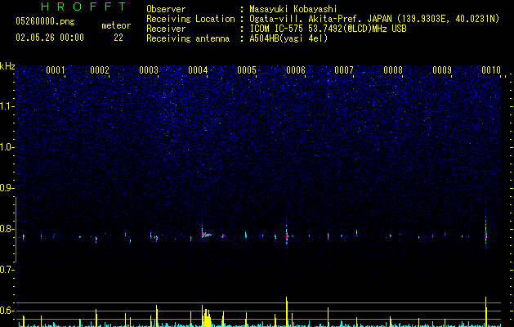Click time marker 0008

click(x=393, y=69)
